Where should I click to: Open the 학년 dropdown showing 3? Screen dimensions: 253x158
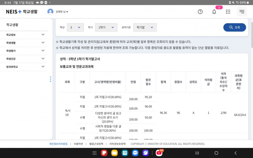(x=75, y=28)
